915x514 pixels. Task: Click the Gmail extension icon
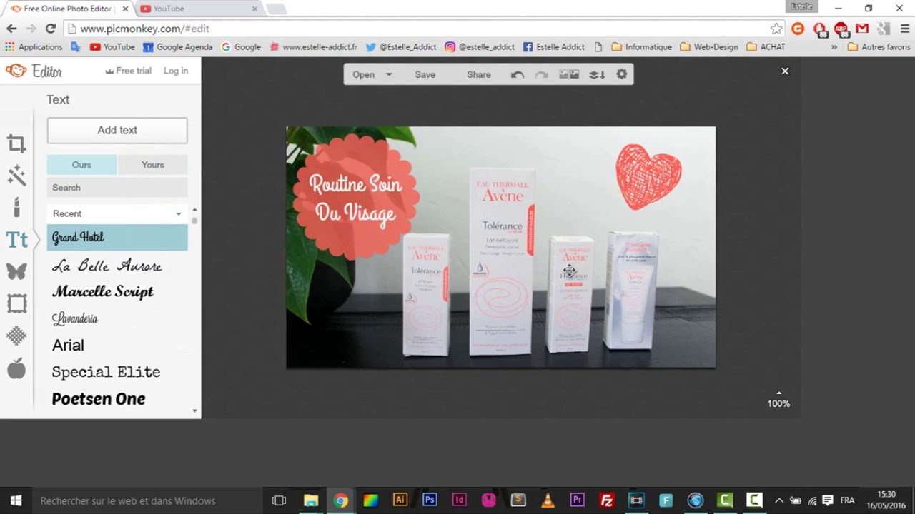[x=862, y=29]
